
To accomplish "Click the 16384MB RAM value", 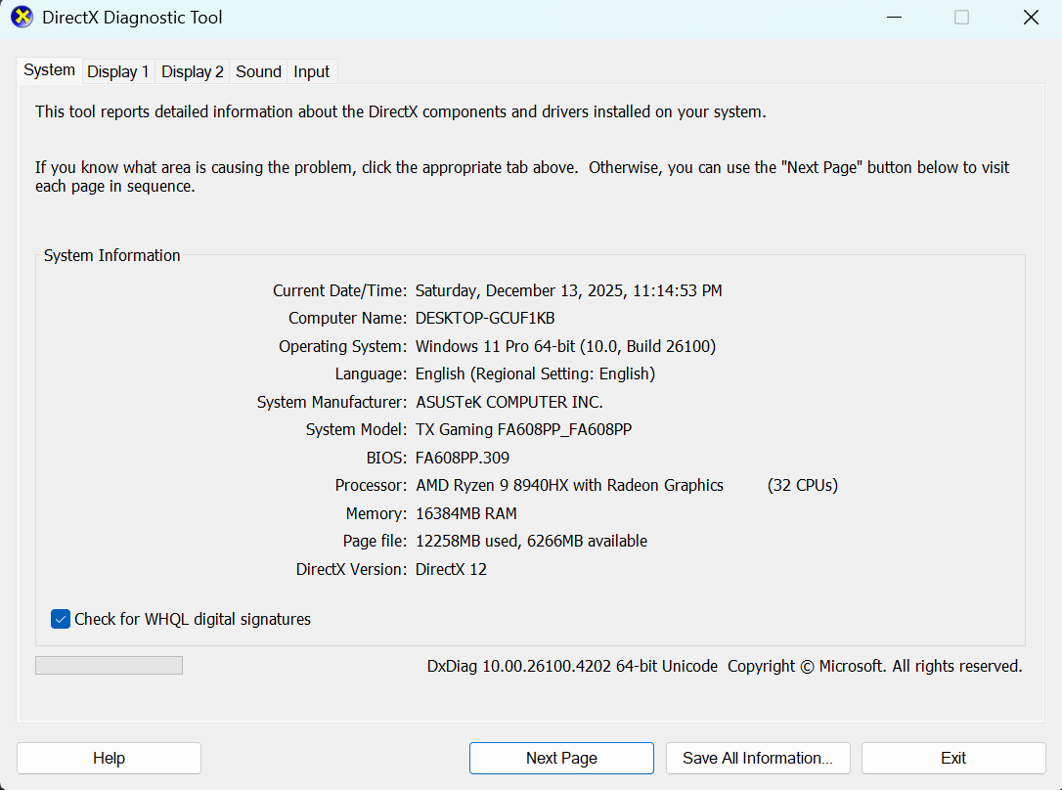I will pyautogui.click(x=466, y=514).
